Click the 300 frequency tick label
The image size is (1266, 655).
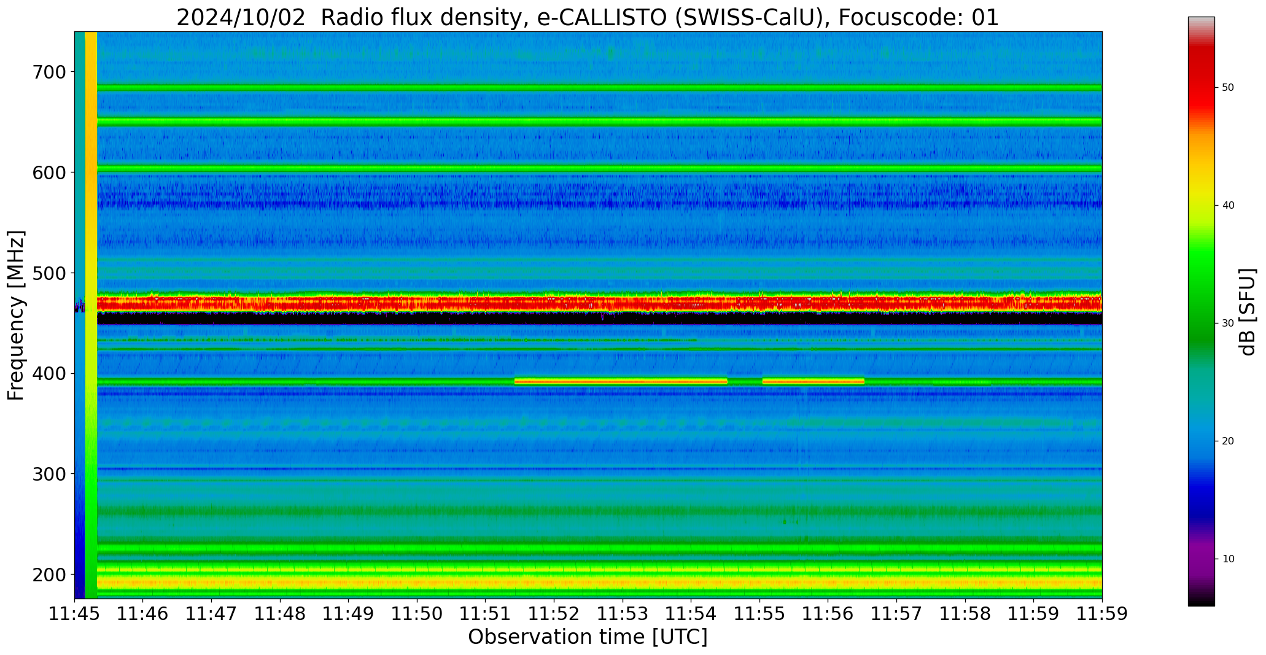[49, 474]
